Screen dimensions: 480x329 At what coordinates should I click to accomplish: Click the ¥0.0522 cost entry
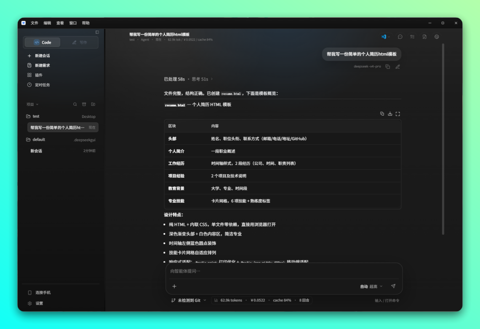(258, 301)
